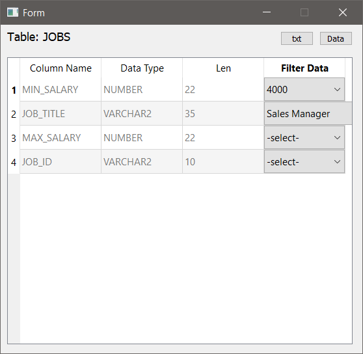Click the JOB_TITLE cell
The image size is (363, 354).
click(60, 113)
